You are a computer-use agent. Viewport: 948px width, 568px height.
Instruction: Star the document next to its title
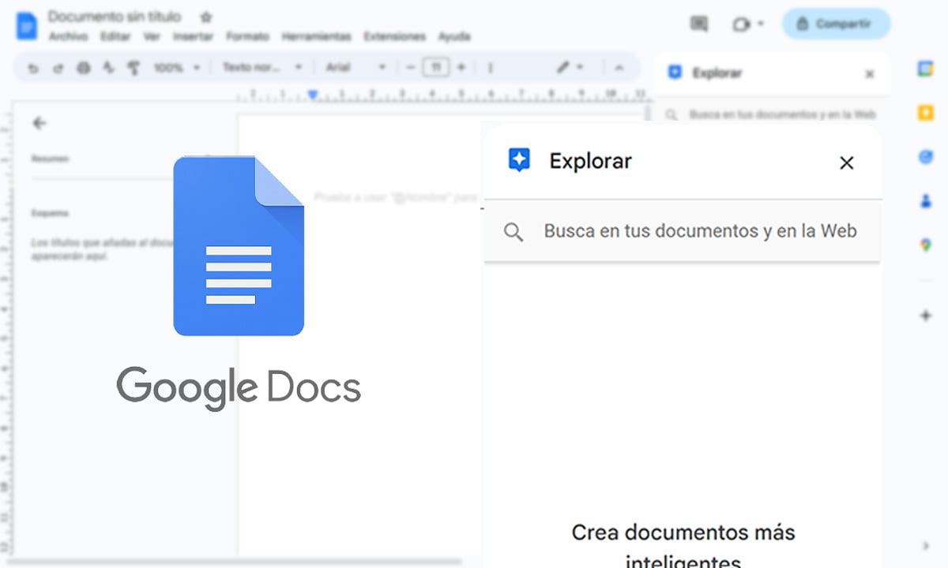coord(205,17)
